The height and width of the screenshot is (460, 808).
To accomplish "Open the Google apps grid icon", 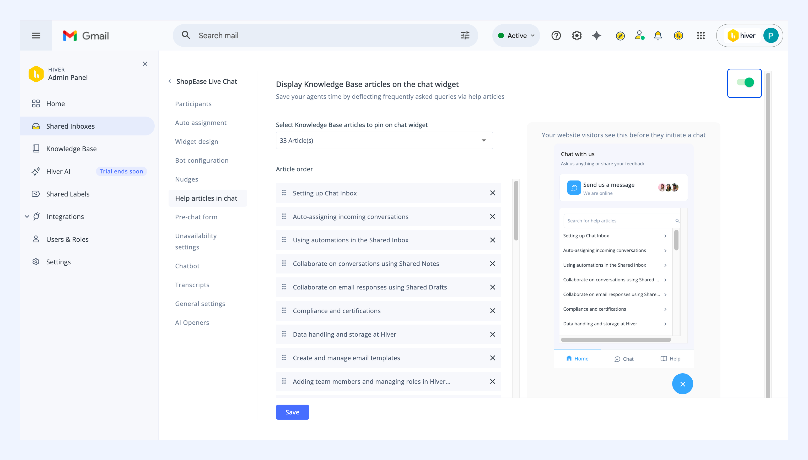I will coord(701,36).
